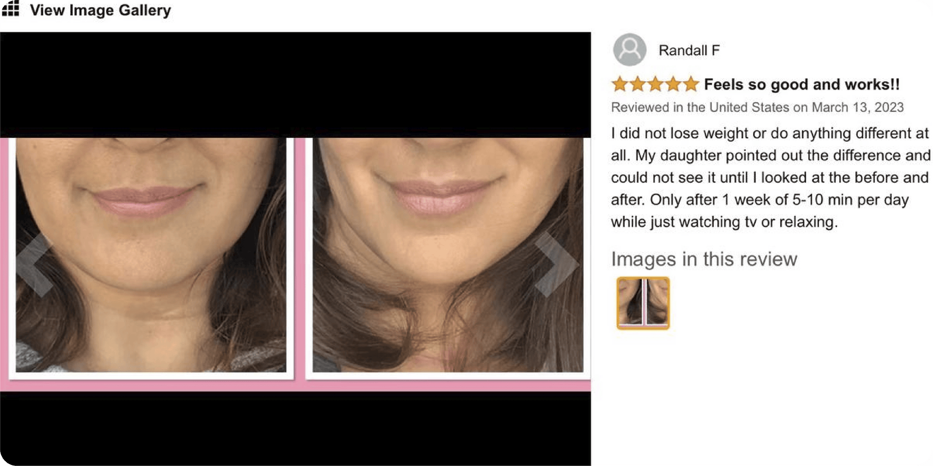Advance with the next image arrow
Screen dimensions: 933x466
(x=556, y=264)
